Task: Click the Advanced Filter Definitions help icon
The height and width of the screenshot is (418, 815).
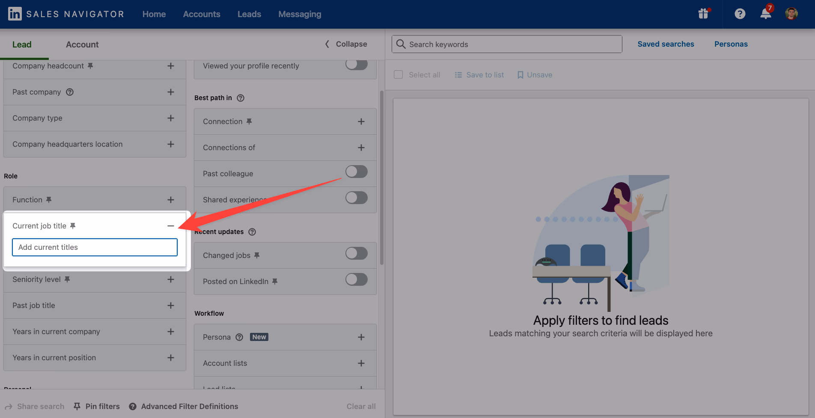Action: click(x=133, y=406)
